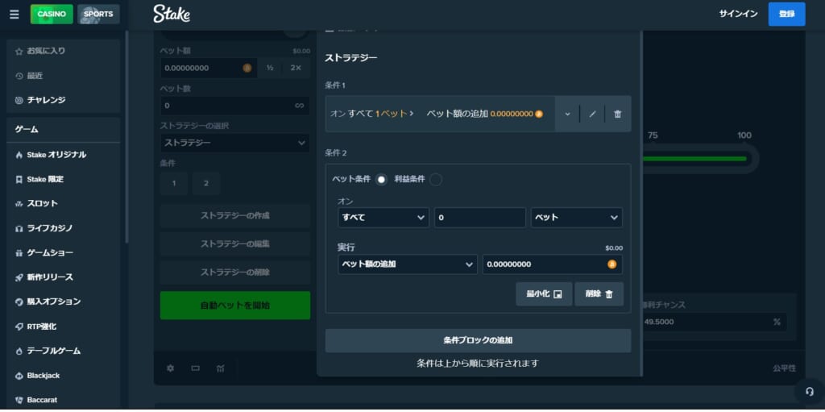Select the ベット条件 radio button
The image size is (825, 412).
[x=381, y=180]
